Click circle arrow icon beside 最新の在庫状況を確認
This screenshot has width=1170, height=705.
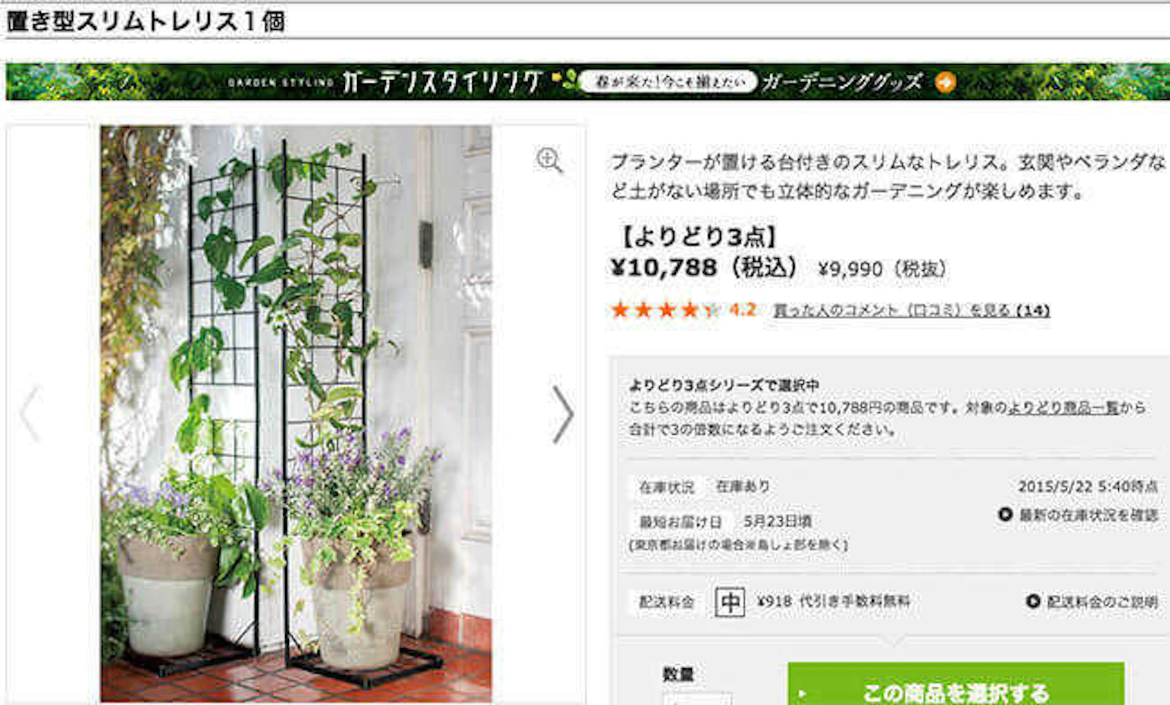coord(1005,514)
